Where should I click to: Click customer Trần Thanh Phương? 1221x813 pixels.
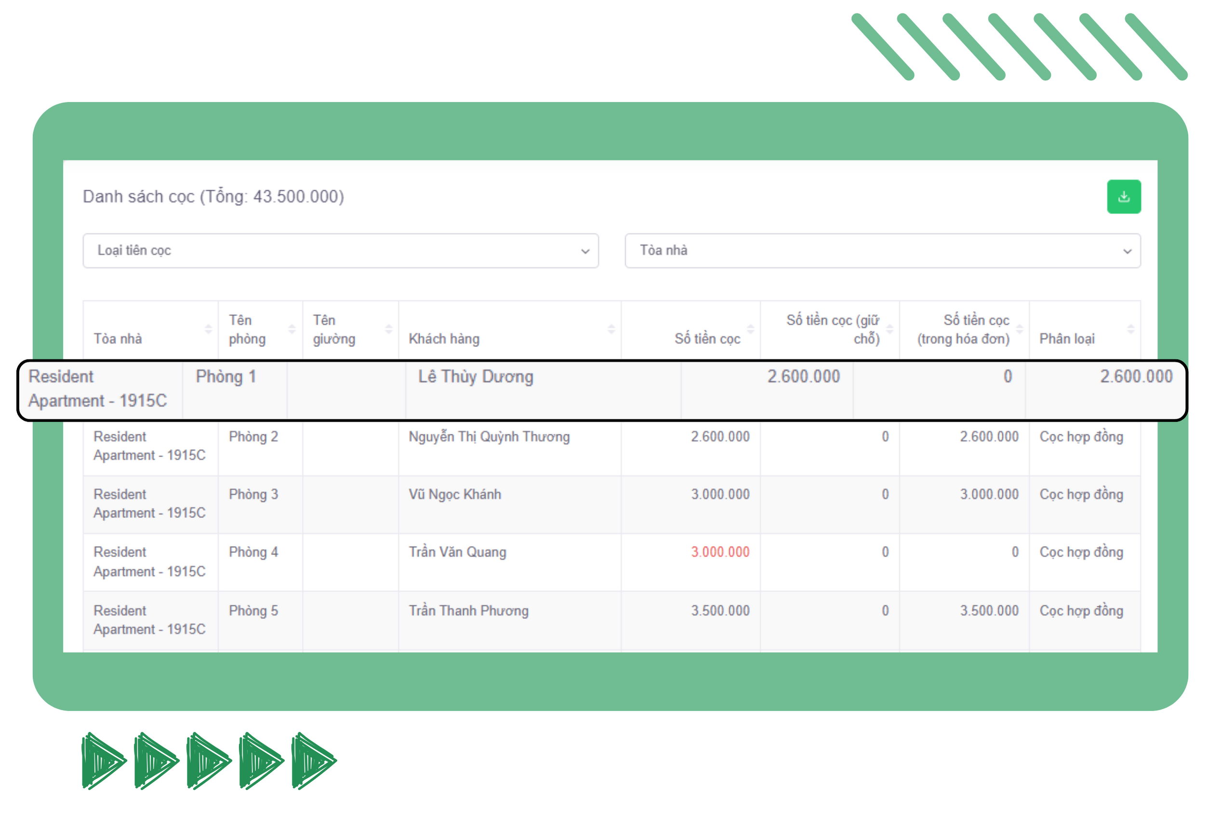[468, 610]
